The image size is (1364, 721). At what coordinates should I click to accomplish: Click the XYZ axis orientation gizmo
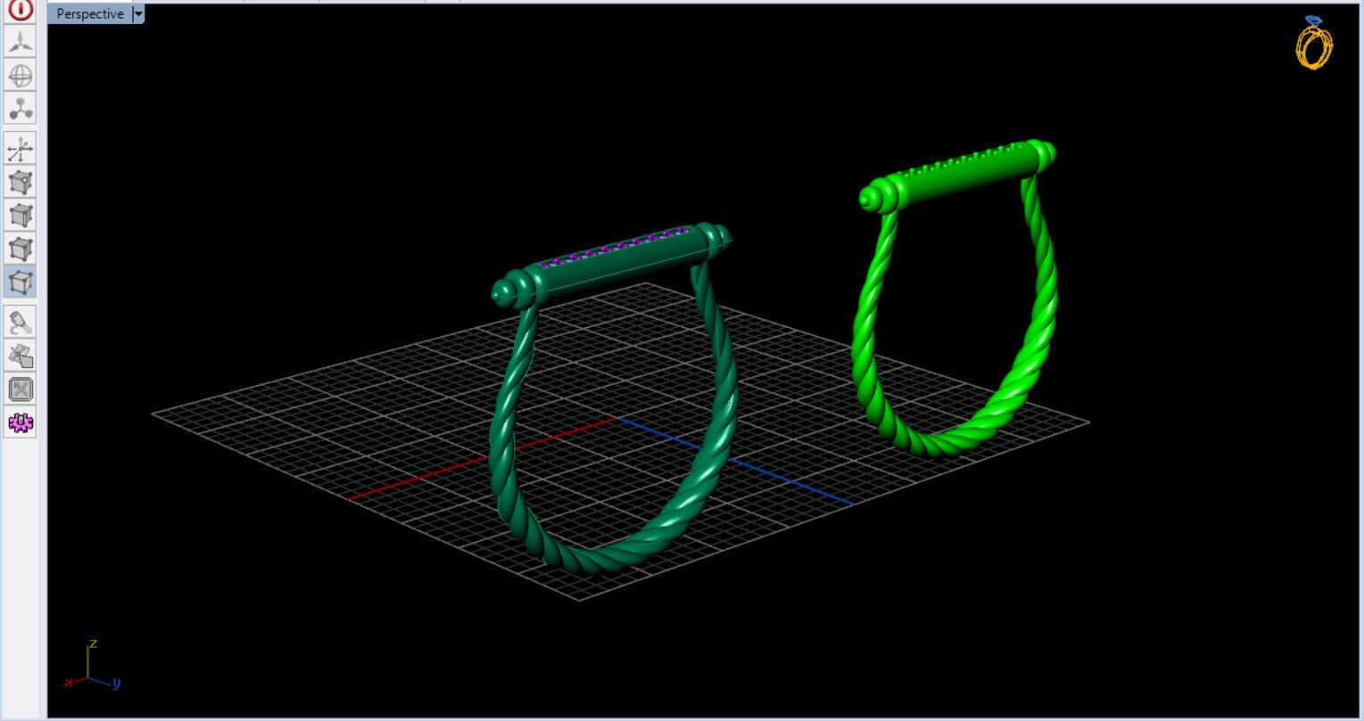(x=92, y=667)
